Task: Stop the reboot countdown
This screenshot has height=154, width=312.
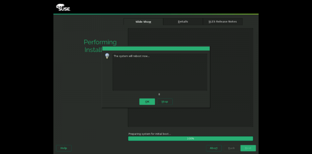Action: pos(165,102)
